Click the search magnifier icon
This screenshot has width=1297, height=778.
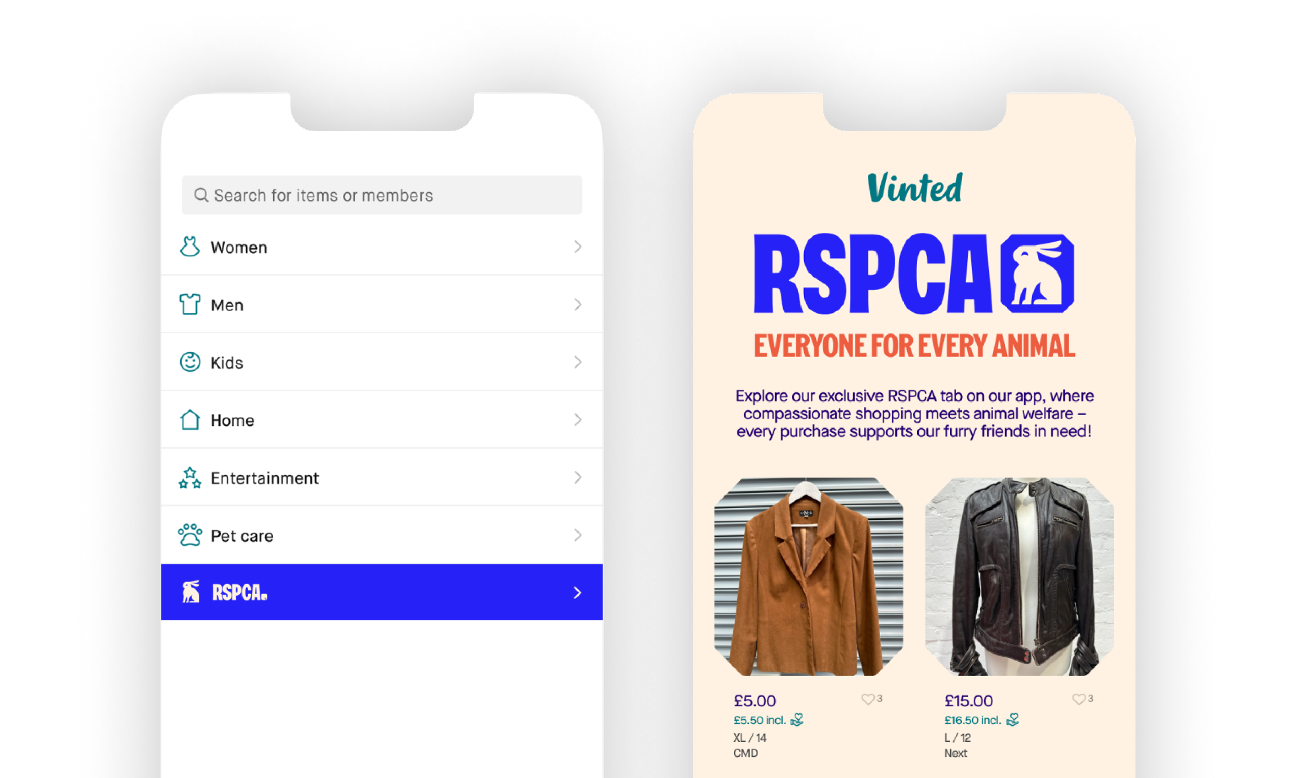[201, 195]
